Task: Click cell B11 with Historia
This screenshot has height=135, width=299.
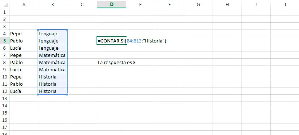Action: point(53,84)
